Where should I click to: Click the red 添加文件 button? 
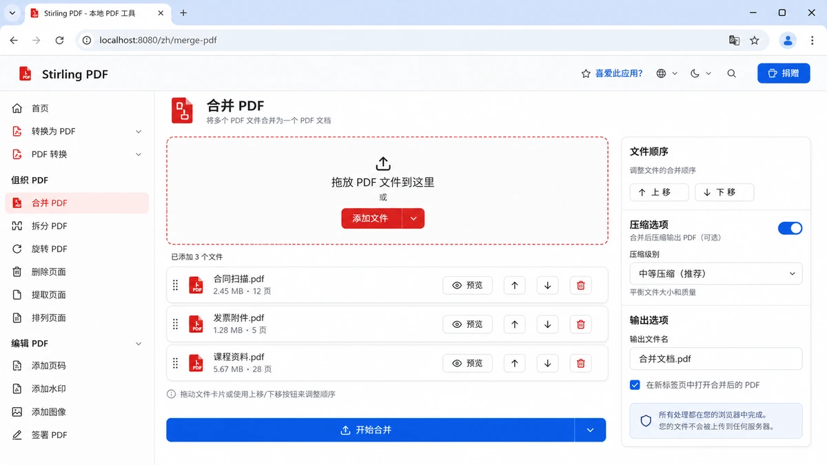pos(371,218)
